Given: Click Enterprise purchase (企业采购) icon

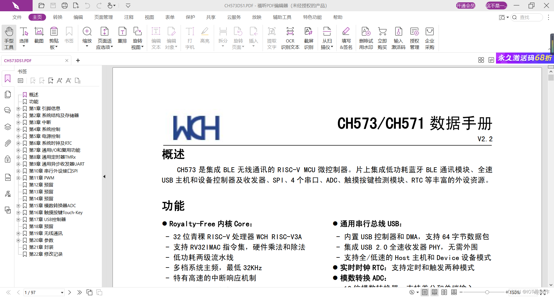Looking at the screenshot, I should pos(430,38).
